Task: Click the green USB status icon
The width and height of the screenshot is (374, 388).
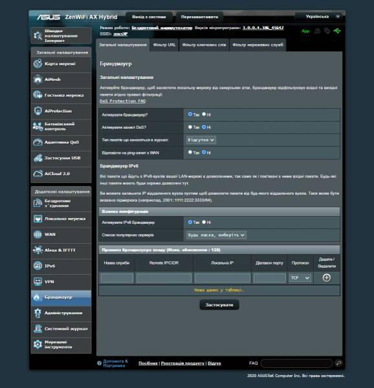Action: (337, 31)
